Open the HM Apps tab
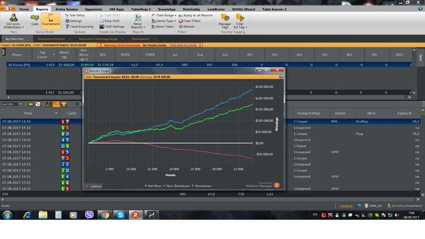Screen dimensions: 425x239 117,9
